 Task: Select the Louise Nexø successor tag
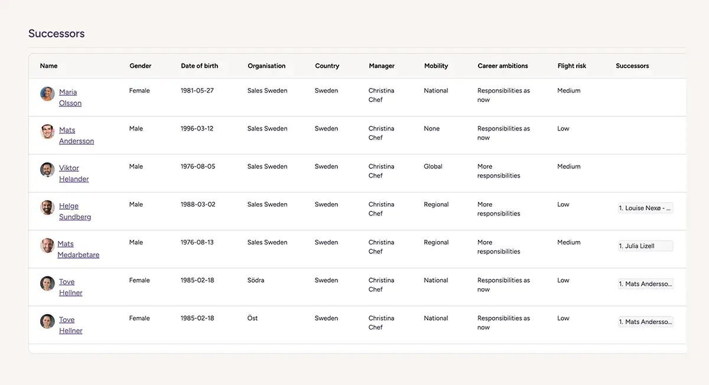pos(645,208)
